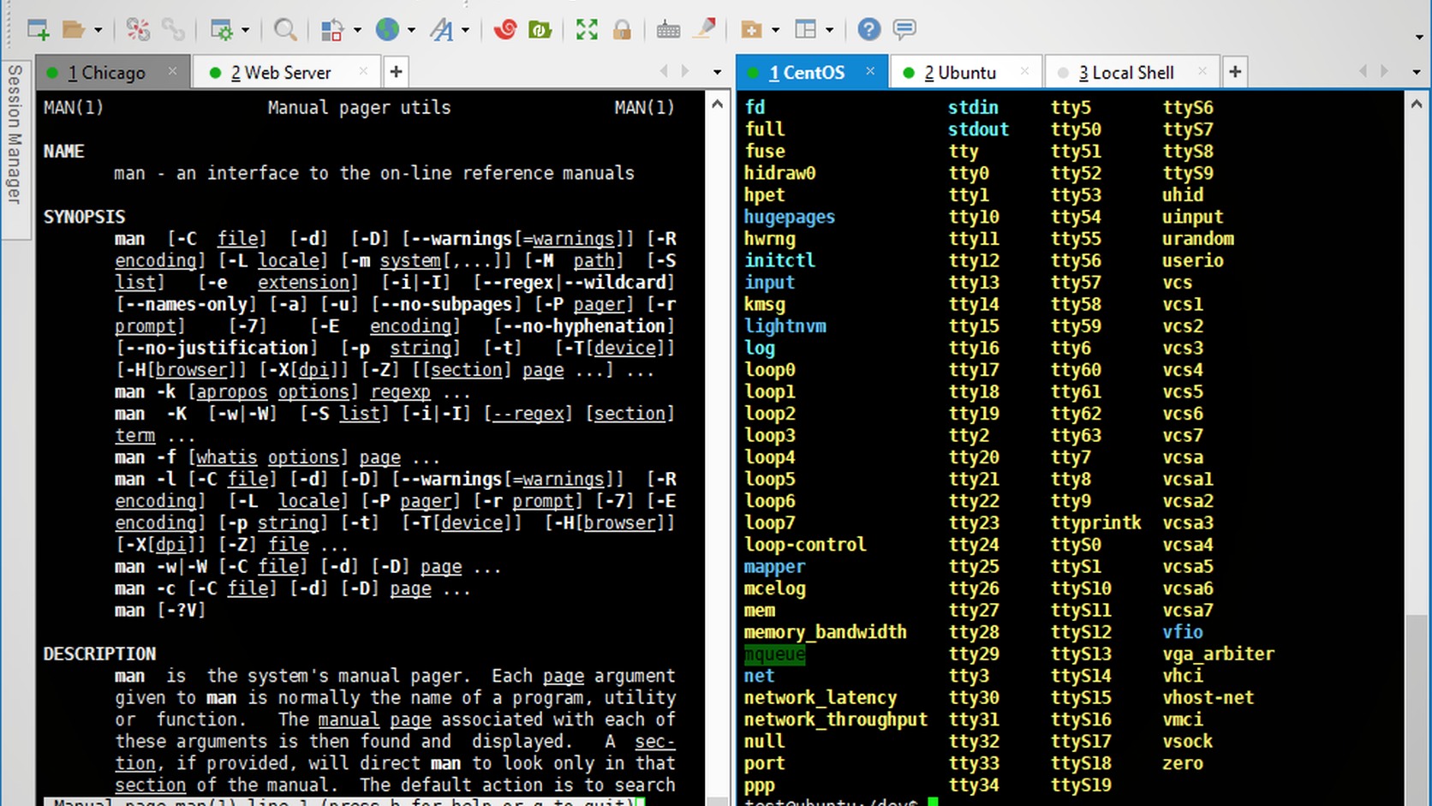This screenshot has height=806, width=1432.
Task: Click the color scheme icon
Action: pos(332,30)
